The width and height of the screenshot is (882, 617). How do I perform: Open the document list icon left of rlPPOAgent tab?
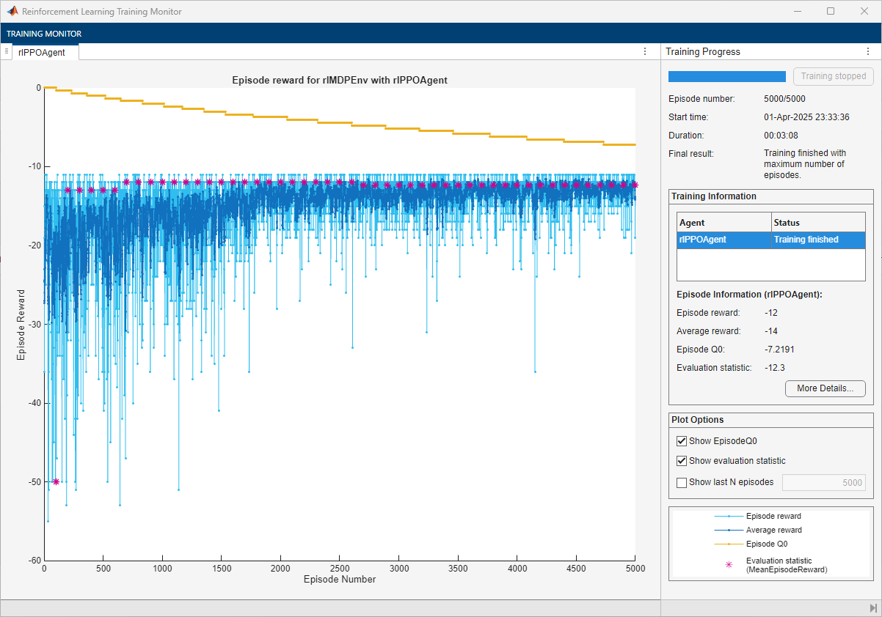point(6,51)
